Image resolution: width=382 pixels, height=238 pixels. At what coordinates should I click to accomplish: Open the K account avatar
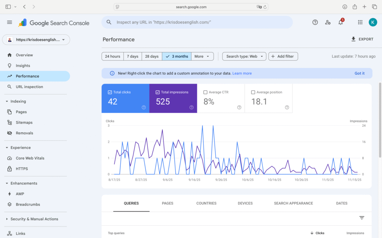[373, 22]
